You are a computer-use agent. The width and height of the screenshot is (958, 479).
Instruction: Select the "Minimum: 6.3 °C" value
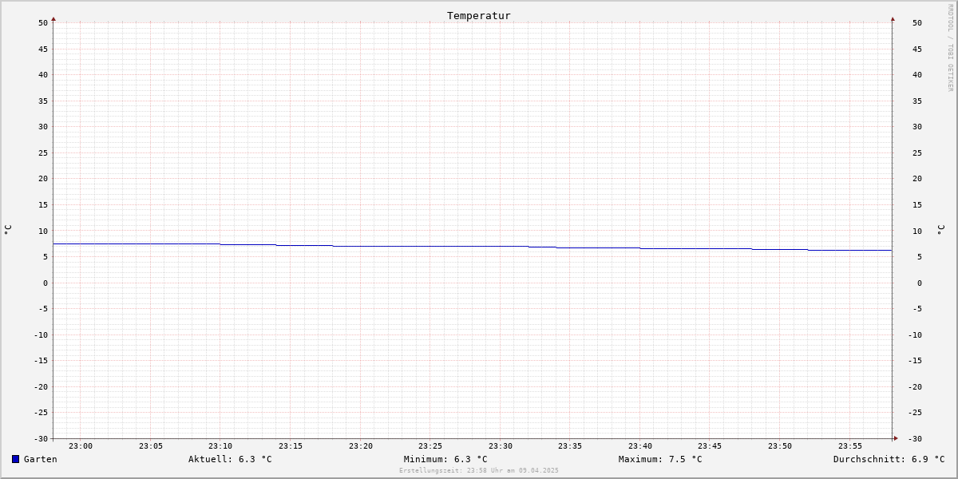click(x=445, y=459)
